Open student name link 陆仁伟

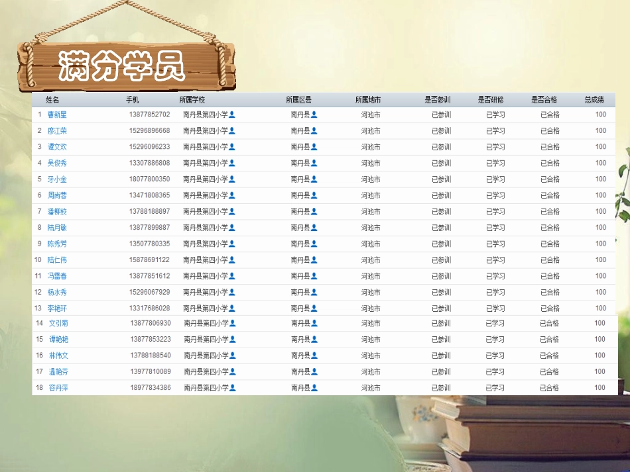coord(57,260)
